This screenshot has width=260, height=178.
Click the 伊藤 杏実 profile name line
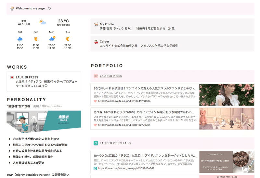[137, 29]
